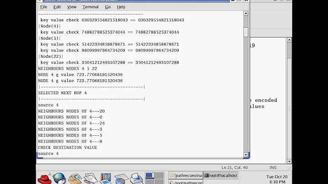Click key value check 51422334858878671 line

[110, 44]
